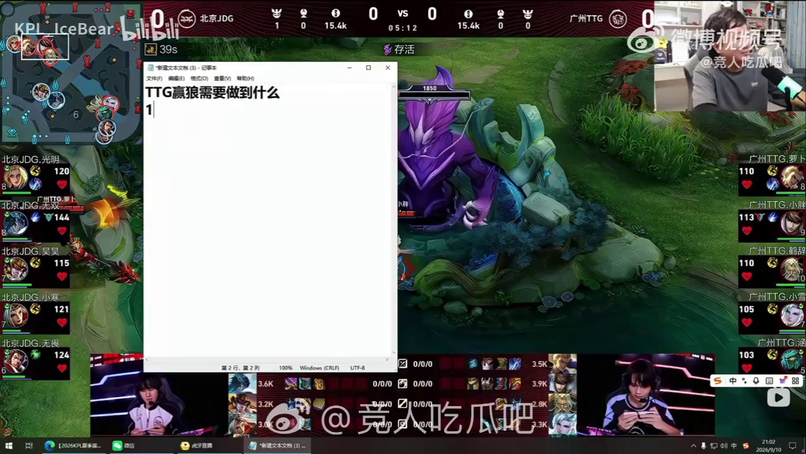Click the microphone icon in system tray
This screenshot has width=806, height=454.
(704, 446)
